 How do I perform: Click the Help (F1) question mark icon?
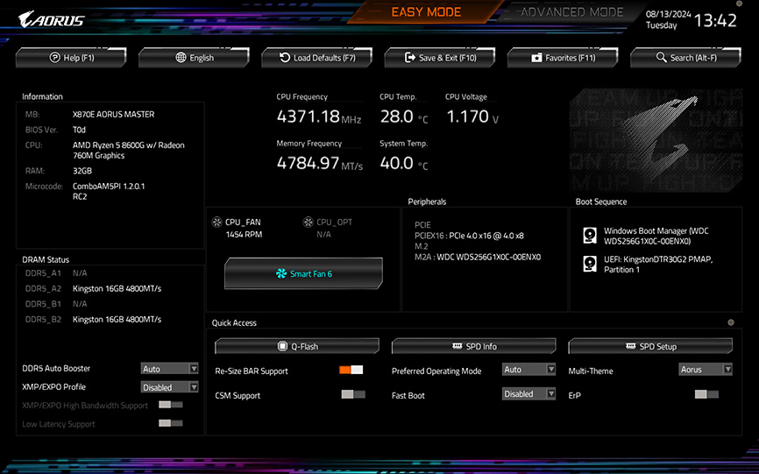click(x=54, y=58)
